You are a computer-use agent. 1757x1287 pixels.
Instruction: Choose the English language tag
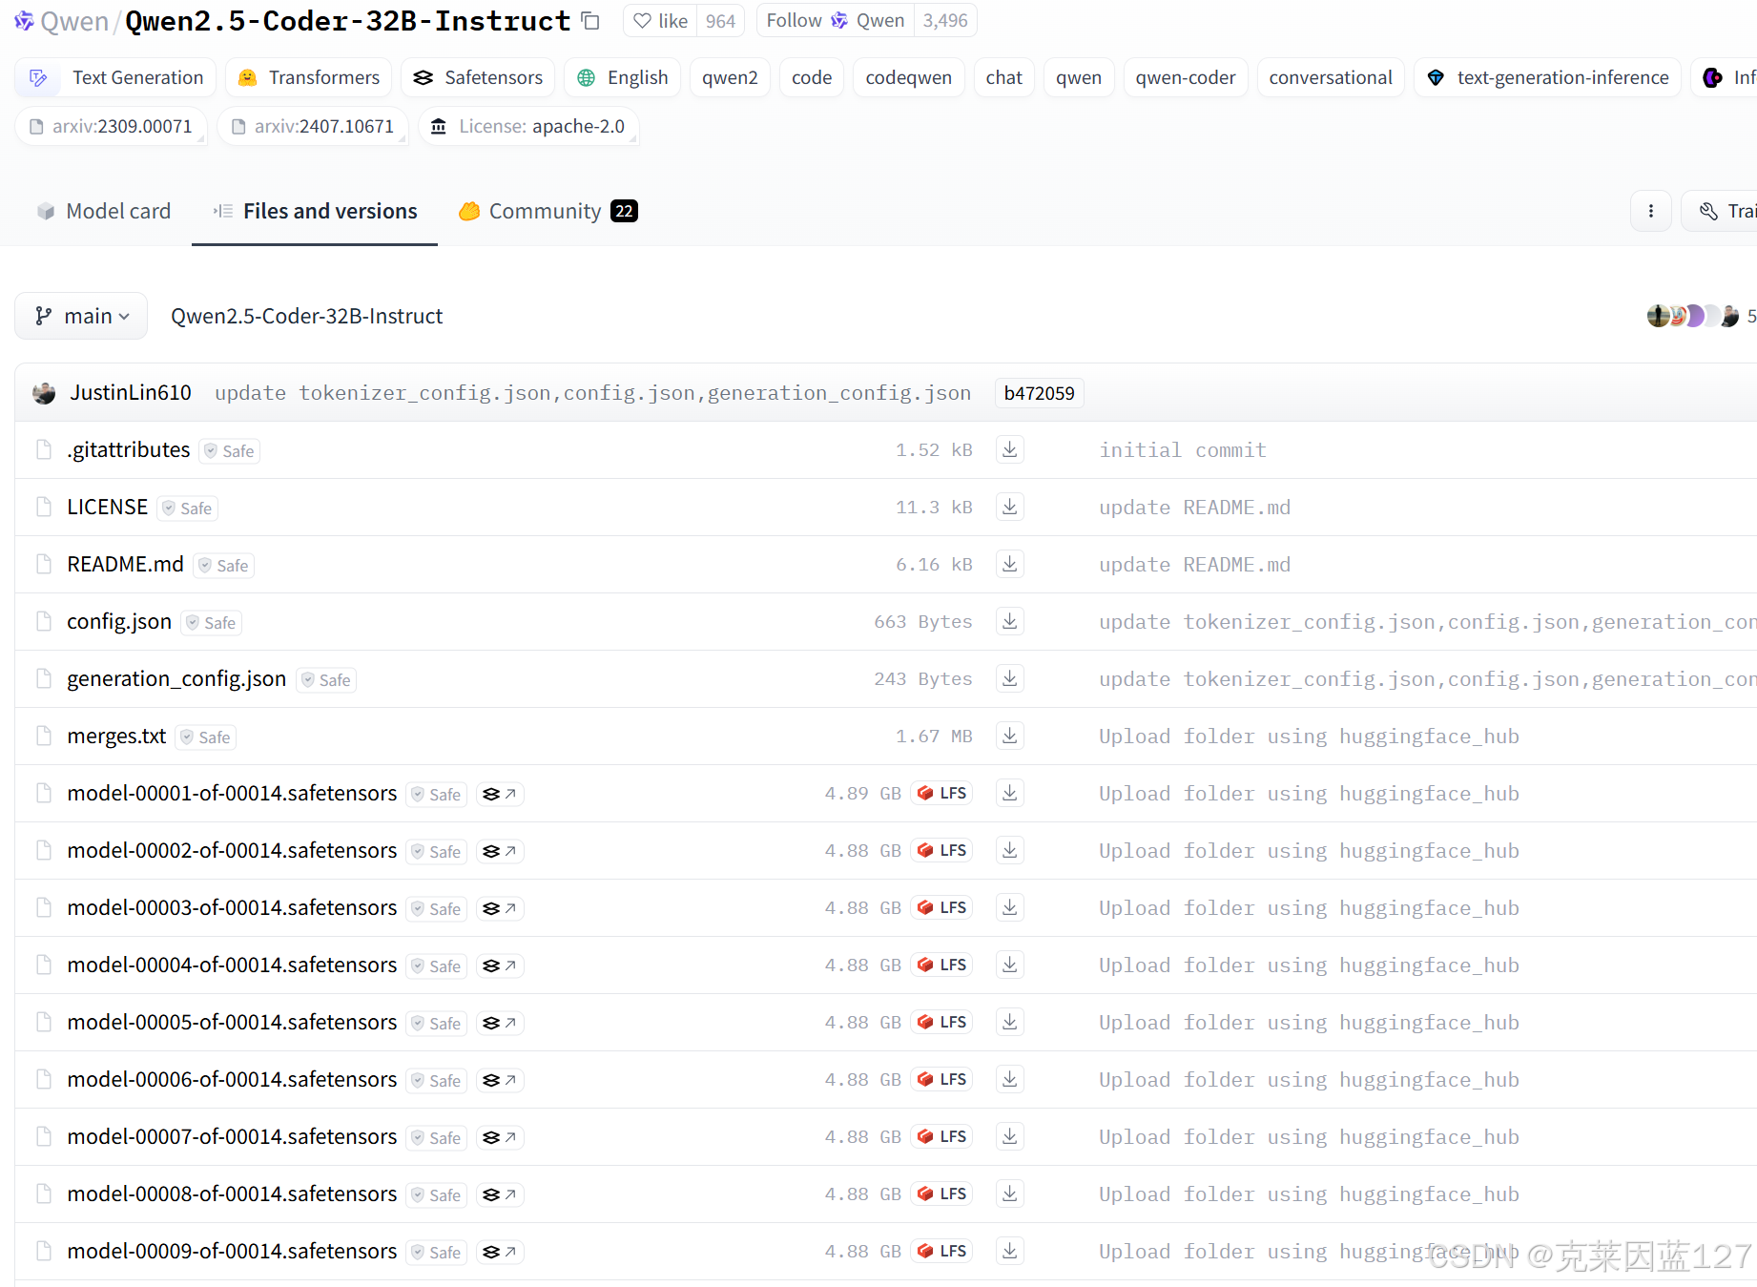coord(622,77)
